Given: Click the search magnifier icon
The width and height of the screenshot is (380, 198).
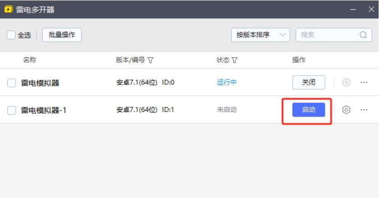Looking at the screenshot, I should (363, 35).
